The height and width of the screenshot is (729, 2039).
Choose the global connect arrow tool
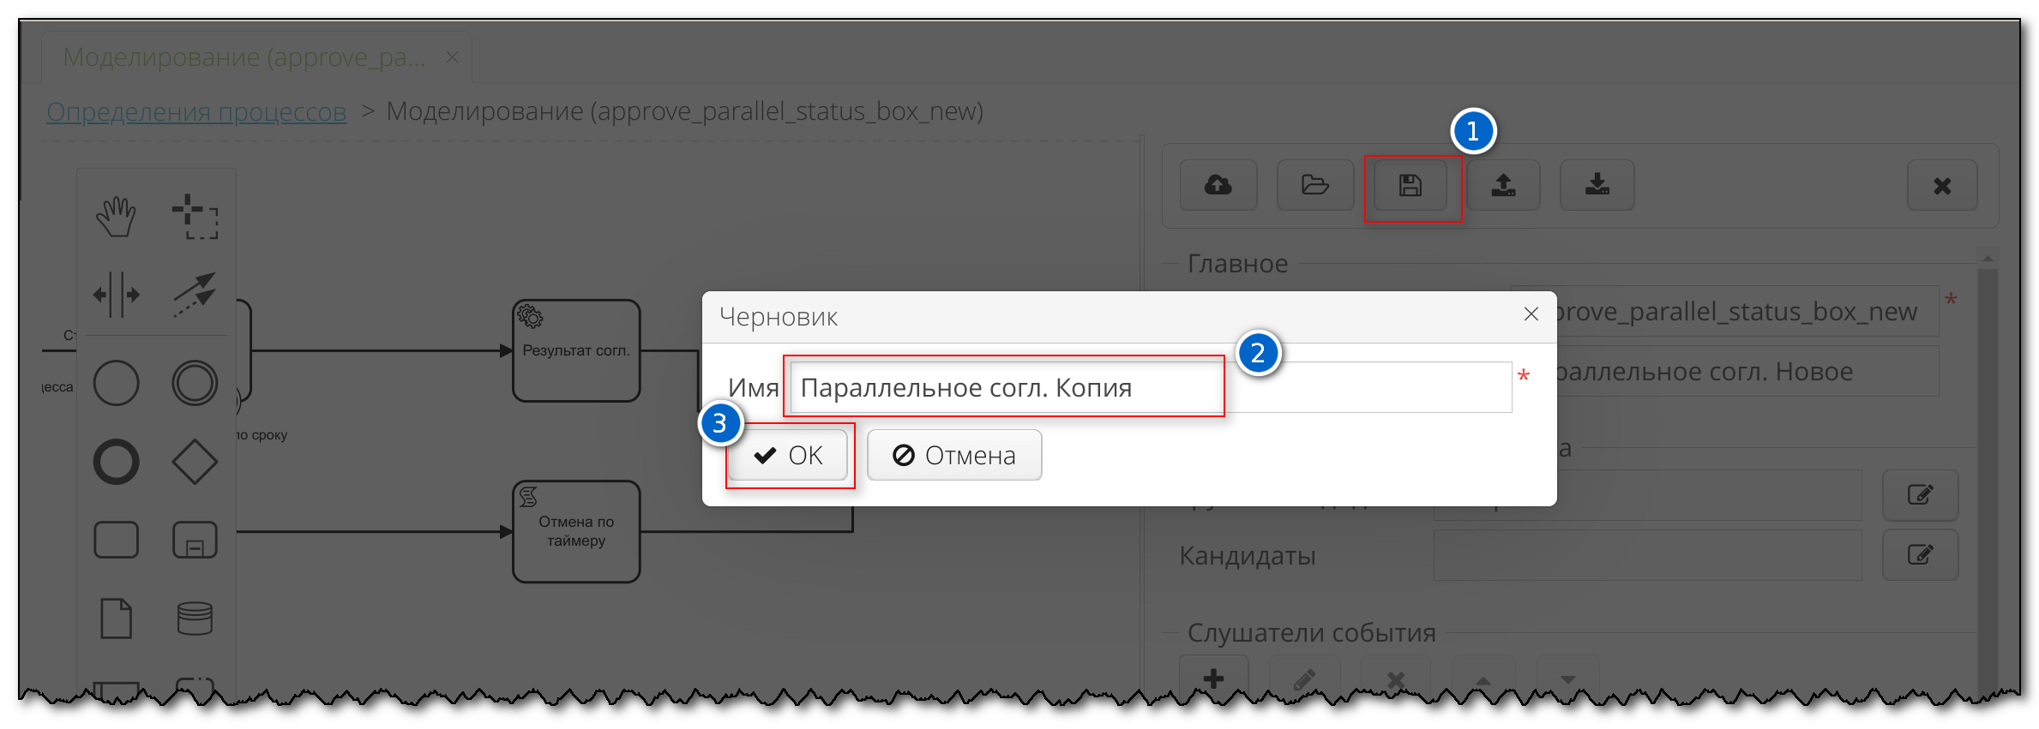(x=195, y=295)
